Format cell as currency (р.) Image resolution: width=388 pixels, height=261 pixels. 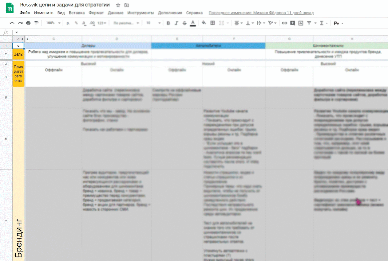tap(68, 23)
